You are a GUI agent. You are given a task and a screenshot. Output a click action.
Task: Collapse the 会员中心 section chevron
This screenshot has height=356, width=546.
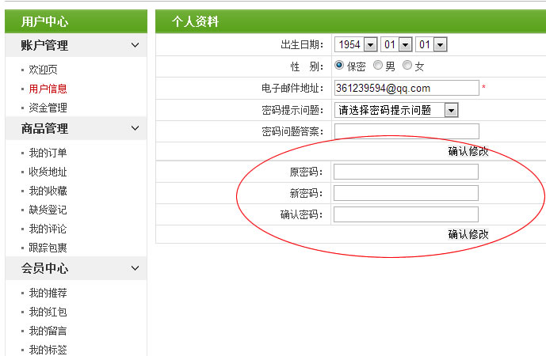pyautogui.click(x=135, y=268)
